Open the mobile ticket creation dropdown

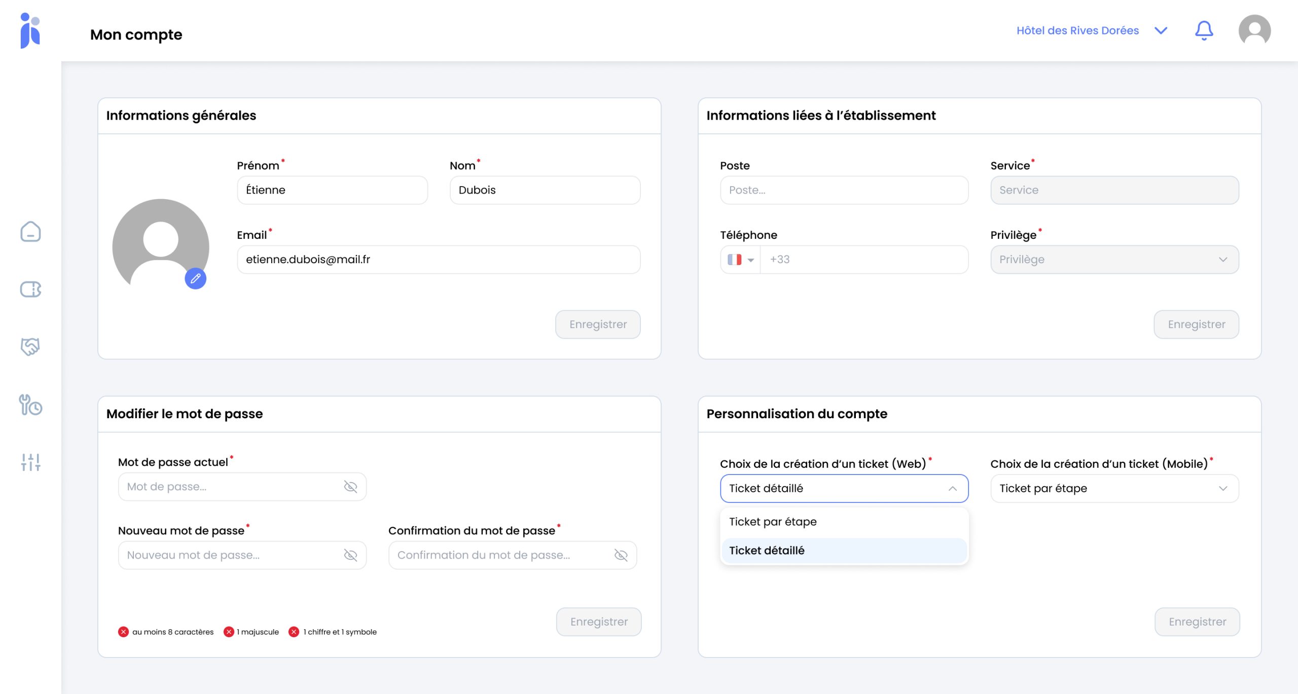click(x=1114, y=488)
